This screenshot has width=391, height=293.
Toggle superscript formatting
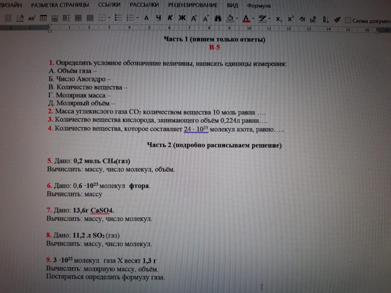pyautogui.click(x=291, y=19)
